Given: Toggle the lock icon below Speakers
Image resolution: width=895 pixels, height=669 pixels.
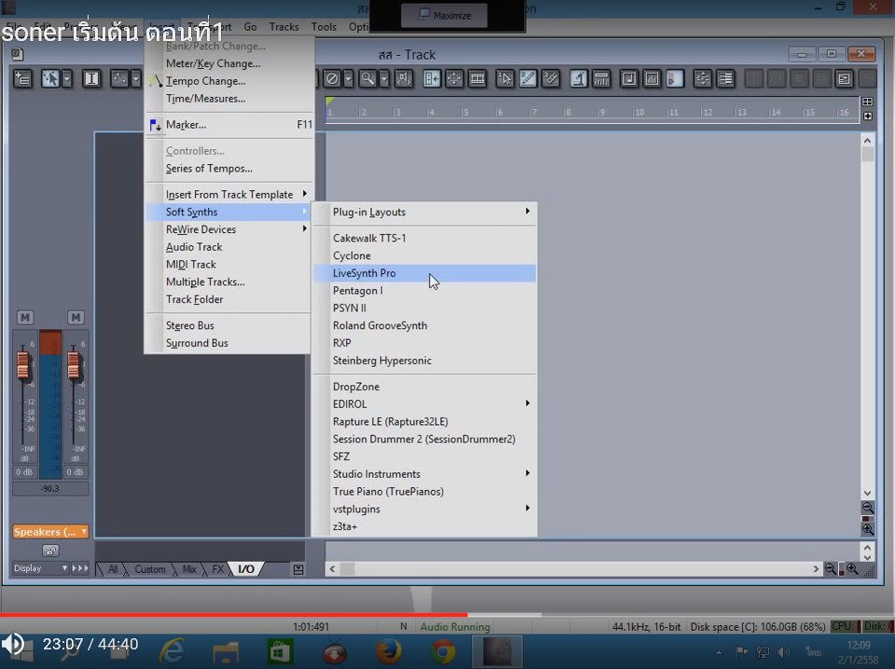Looking at the screenshot, I should pos(50,551).
